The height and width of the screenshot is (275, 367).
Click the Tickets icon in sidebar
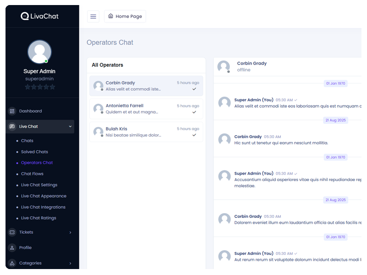(12, 232)
